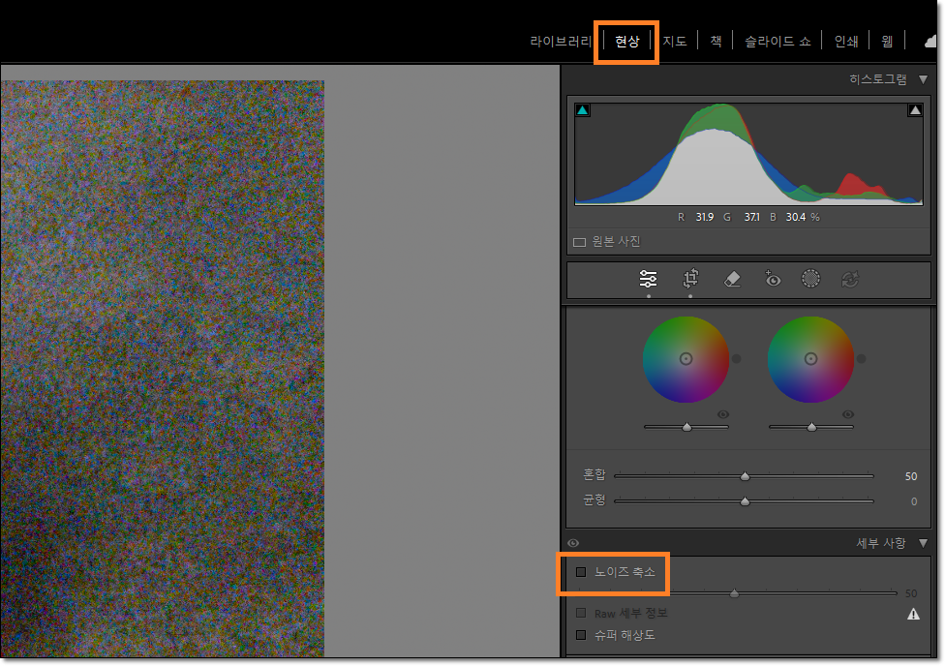This screenshot has width=945, height=666.
Task: Toggle eye icon under left color wheel
Action: (723, 414)
